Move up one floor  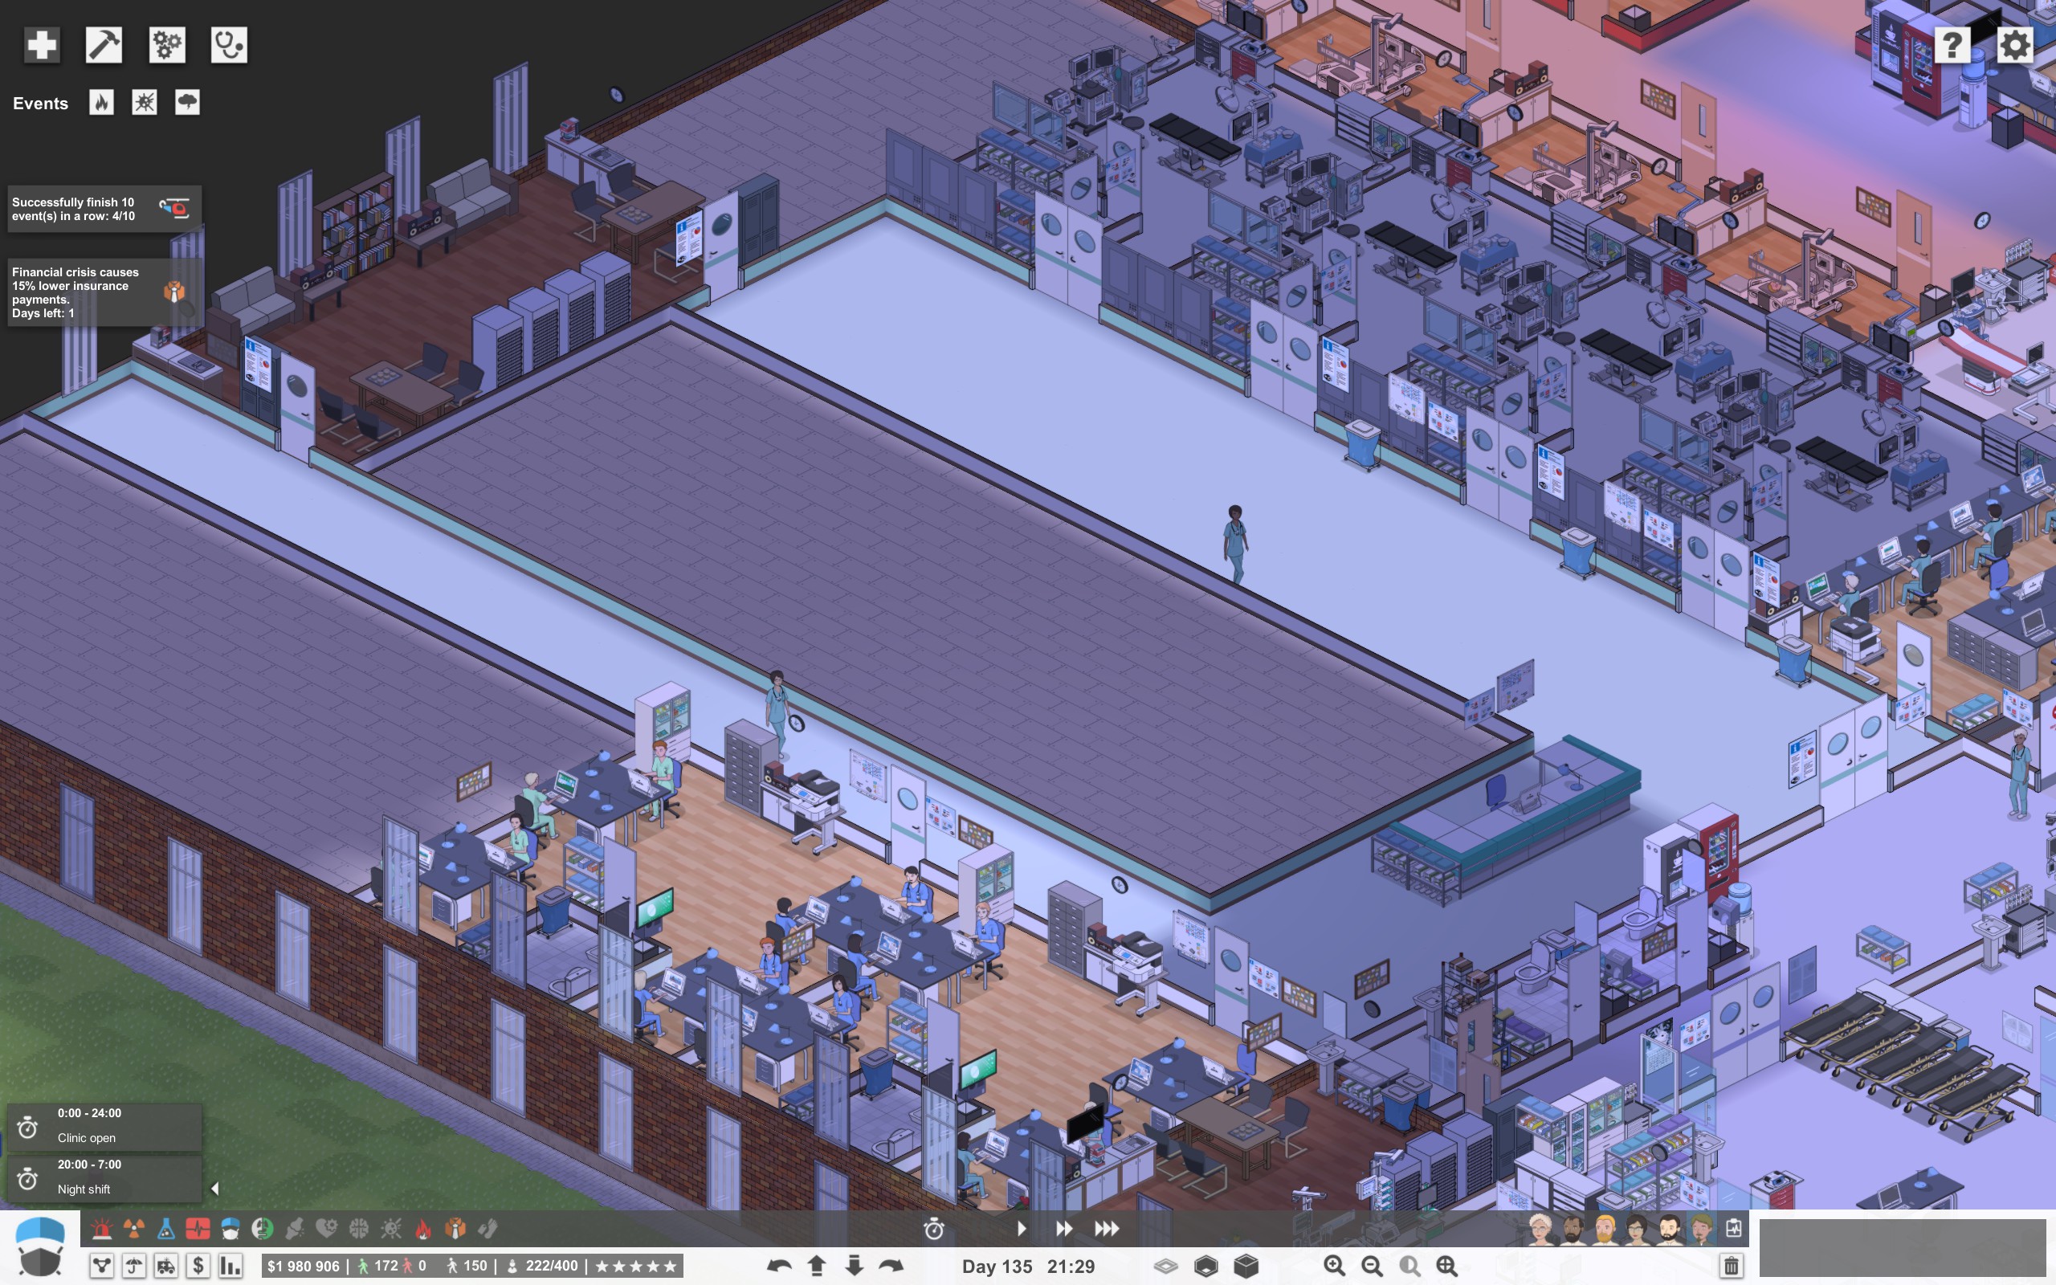[817, 1267]
